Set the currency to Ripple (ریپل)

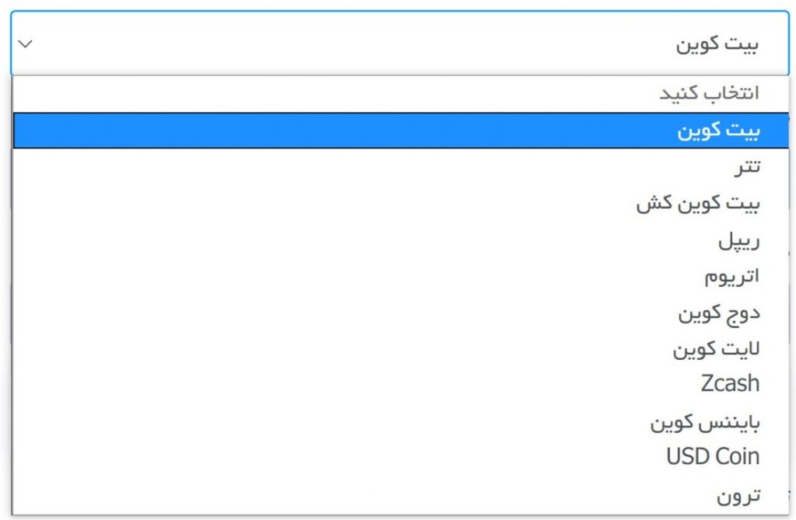[x=400, y=239]
